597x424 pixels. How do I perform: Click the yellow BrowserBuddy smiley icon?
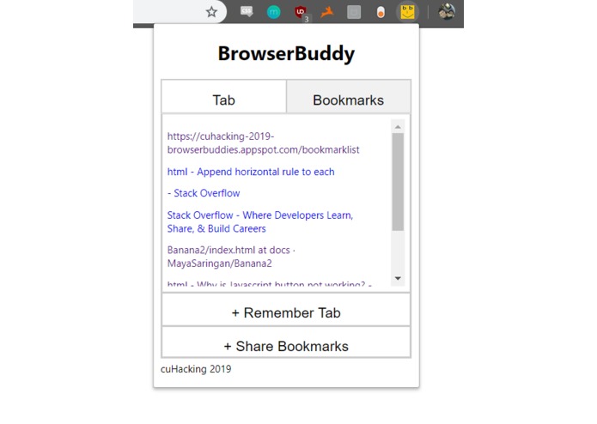[x=407, y=12]
